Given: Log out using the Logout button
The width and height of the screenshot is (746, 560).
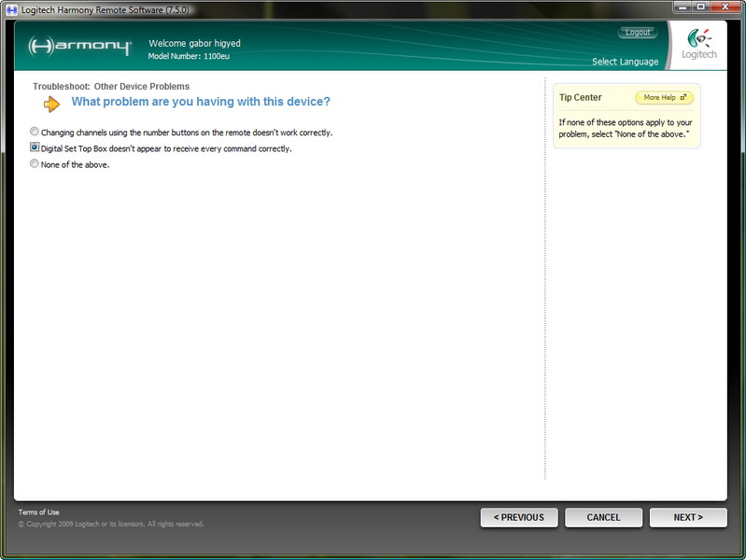Looking at the screenshot, I should [638, 33].
